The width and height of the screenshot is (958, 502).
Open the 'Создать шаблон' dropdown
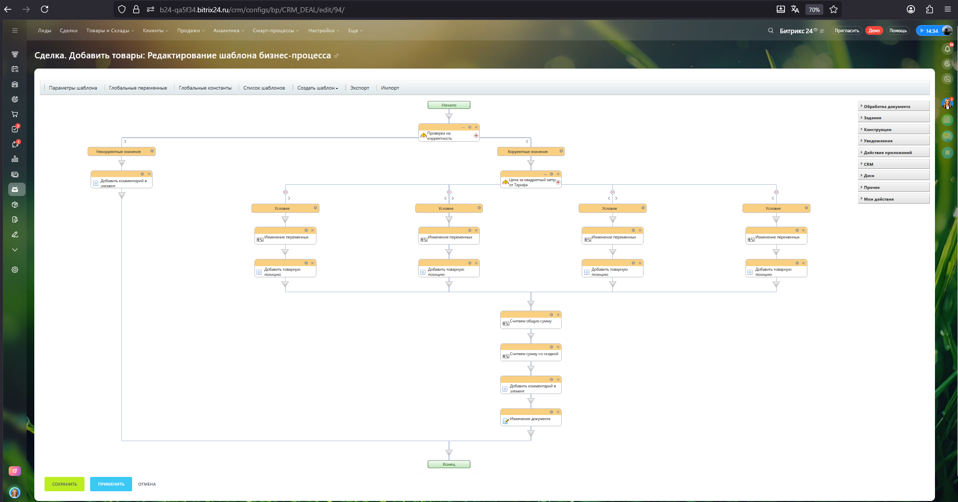[317, 88]
